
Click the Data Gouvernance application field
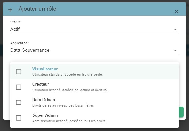[x=94, y=50]
